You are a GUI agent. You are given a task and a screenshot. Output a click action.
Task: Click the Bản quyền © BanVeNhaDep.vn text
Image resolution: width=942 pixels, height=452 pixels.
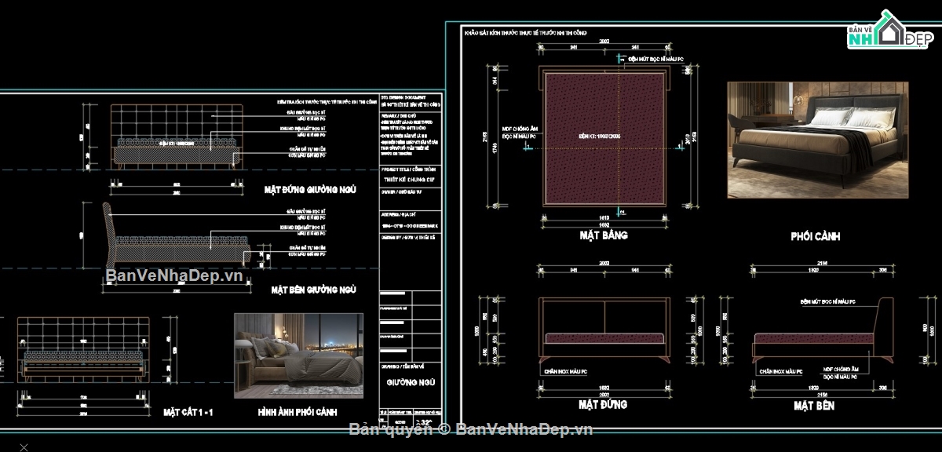(x=470, y=428)
